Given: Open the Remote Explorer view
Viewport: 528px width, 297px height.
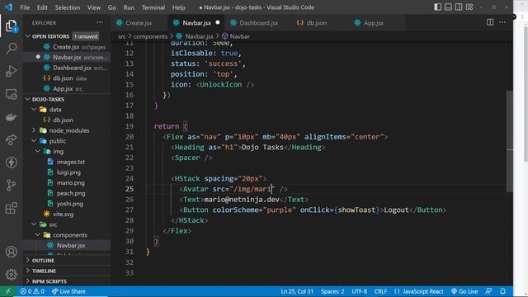Looking at the screenshot, I should (x=11, y=94).
